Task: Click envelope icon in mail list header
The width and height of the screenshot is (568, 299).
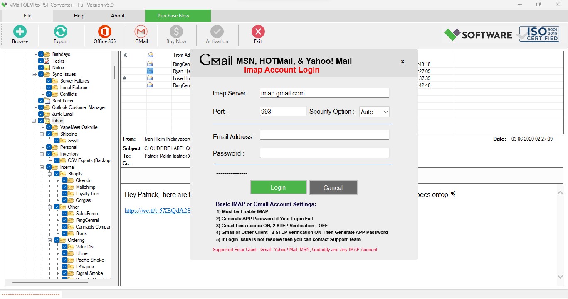Action: (151, 55)
